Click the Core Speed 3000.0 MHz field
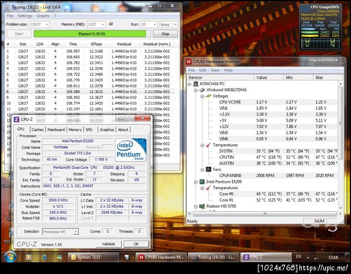The height and width of the screenshot is (274, 351). tap(58, 200)
